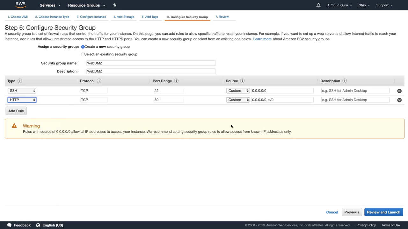Screen dimensions: 408x229
Task: Open the SSH type dropdown
Action: (22, 91)
